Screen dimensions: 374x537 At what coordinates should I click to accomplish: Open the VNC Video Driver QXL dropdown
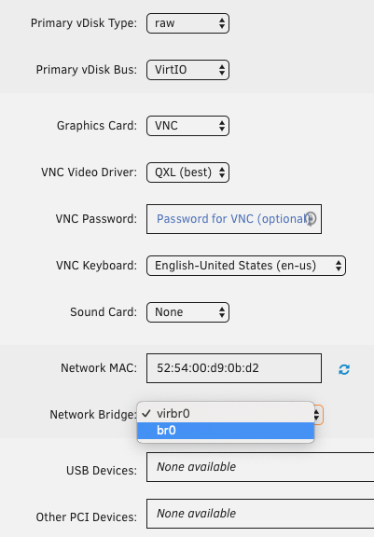click(x=187, y=172)
